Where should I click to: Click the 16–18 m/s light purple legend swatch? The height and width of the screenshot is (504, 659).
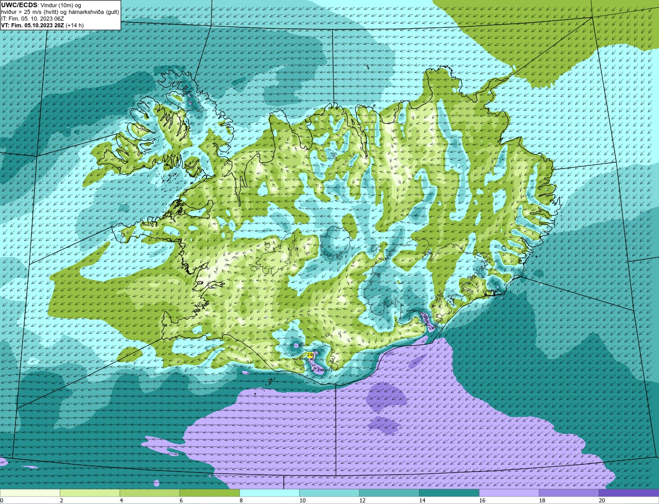pos(509,493)
